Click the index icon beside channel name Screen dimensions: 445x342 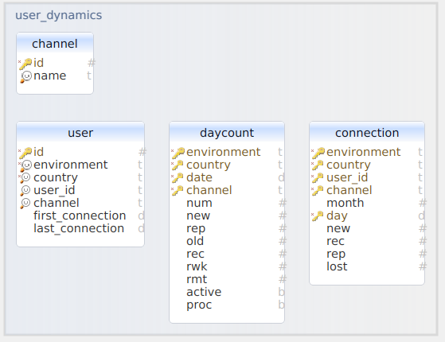(x=25, y=76)
